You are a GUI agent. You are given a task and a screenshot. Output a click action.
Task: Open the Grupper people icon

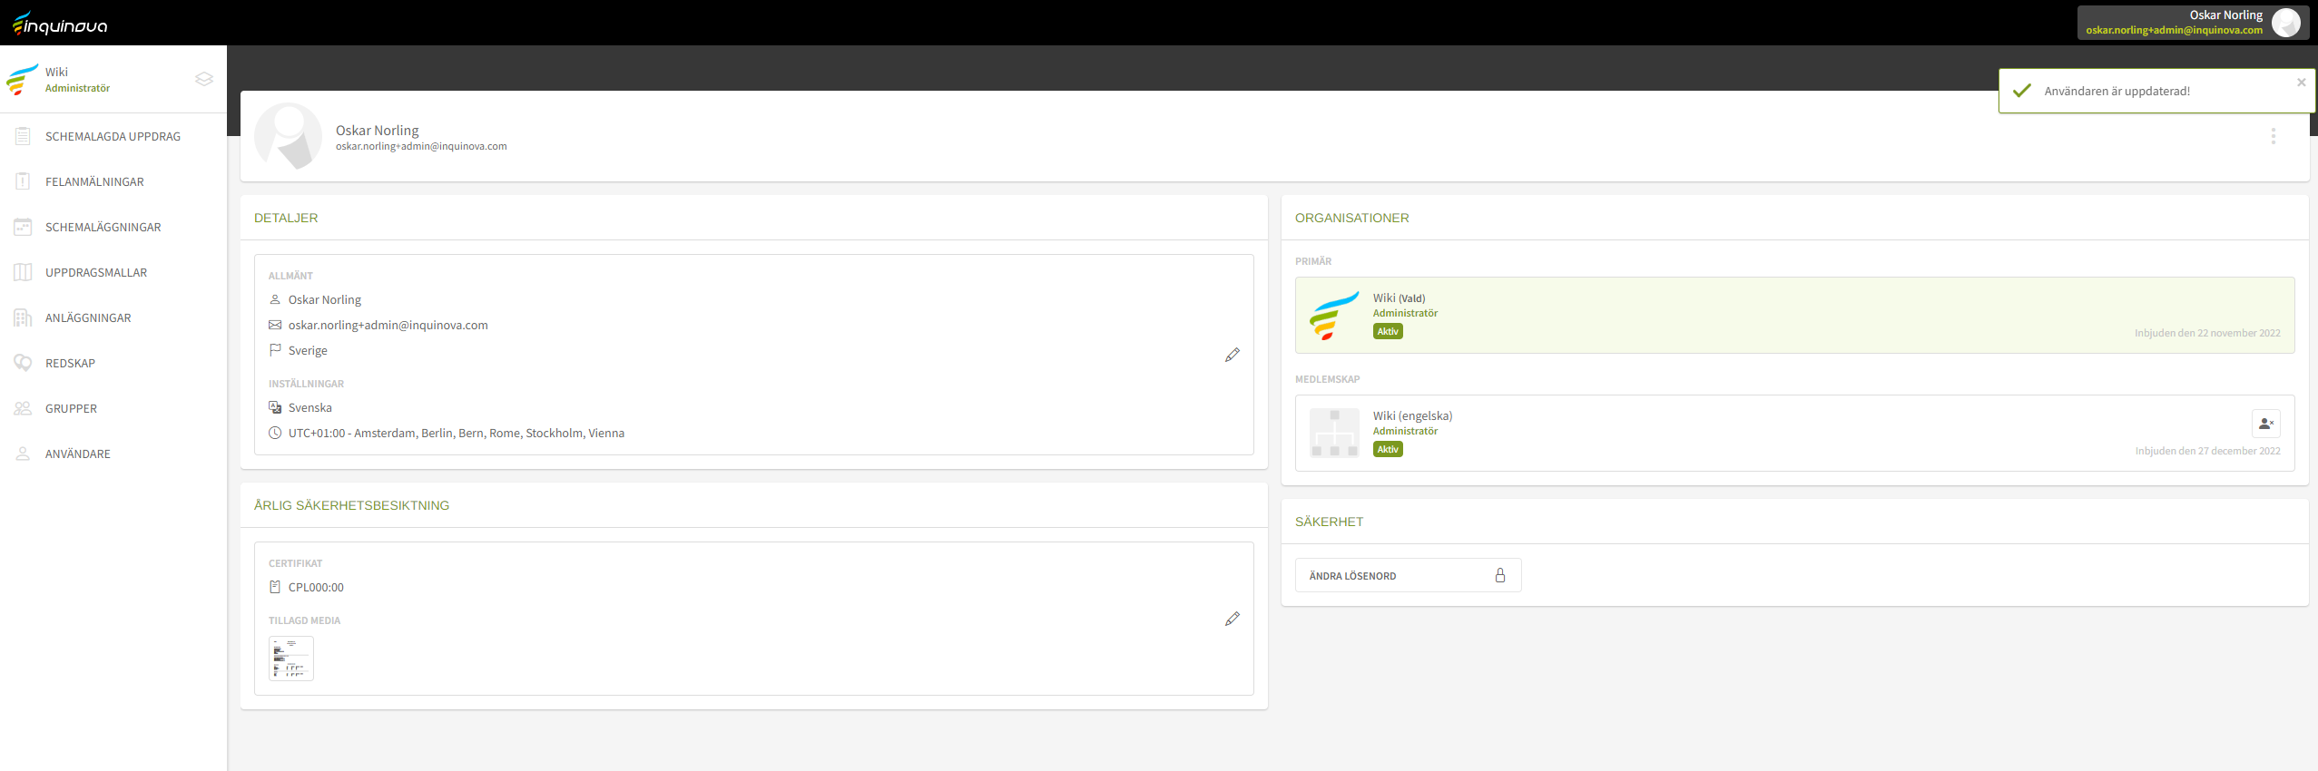click(23, 408)
